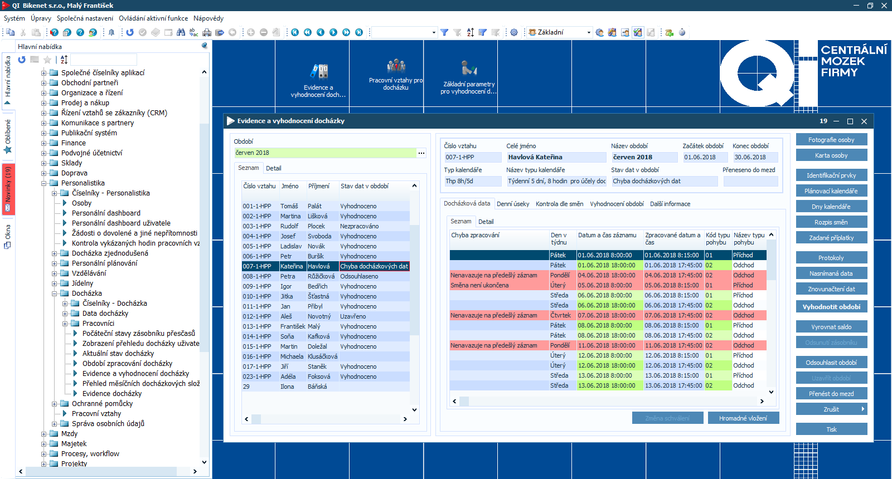This screenshot has height=479, width=892.
Task: Click the blue funnel filter icon
Action: point(444,32)
